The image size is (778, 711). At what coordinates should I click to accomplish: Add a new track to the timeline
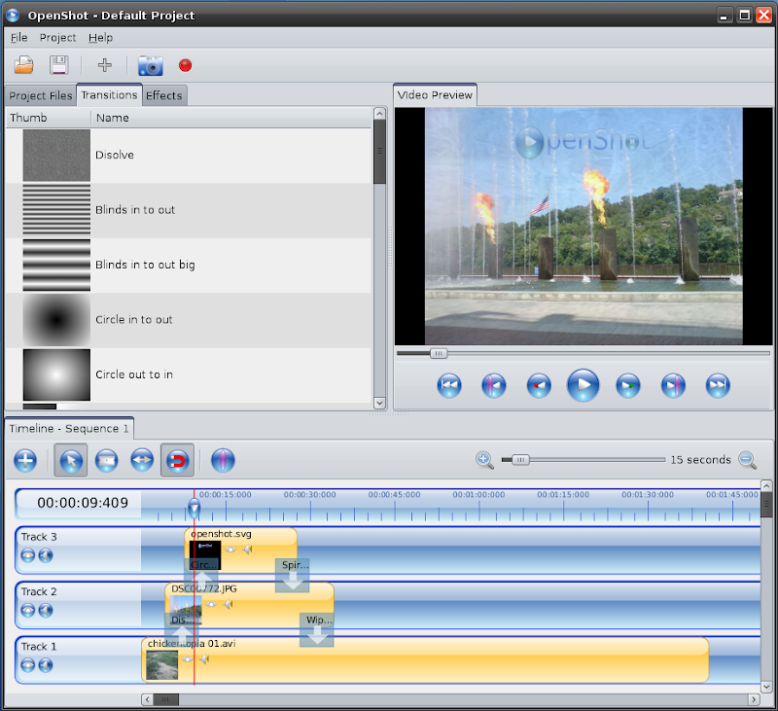click(x=24, y=460)
